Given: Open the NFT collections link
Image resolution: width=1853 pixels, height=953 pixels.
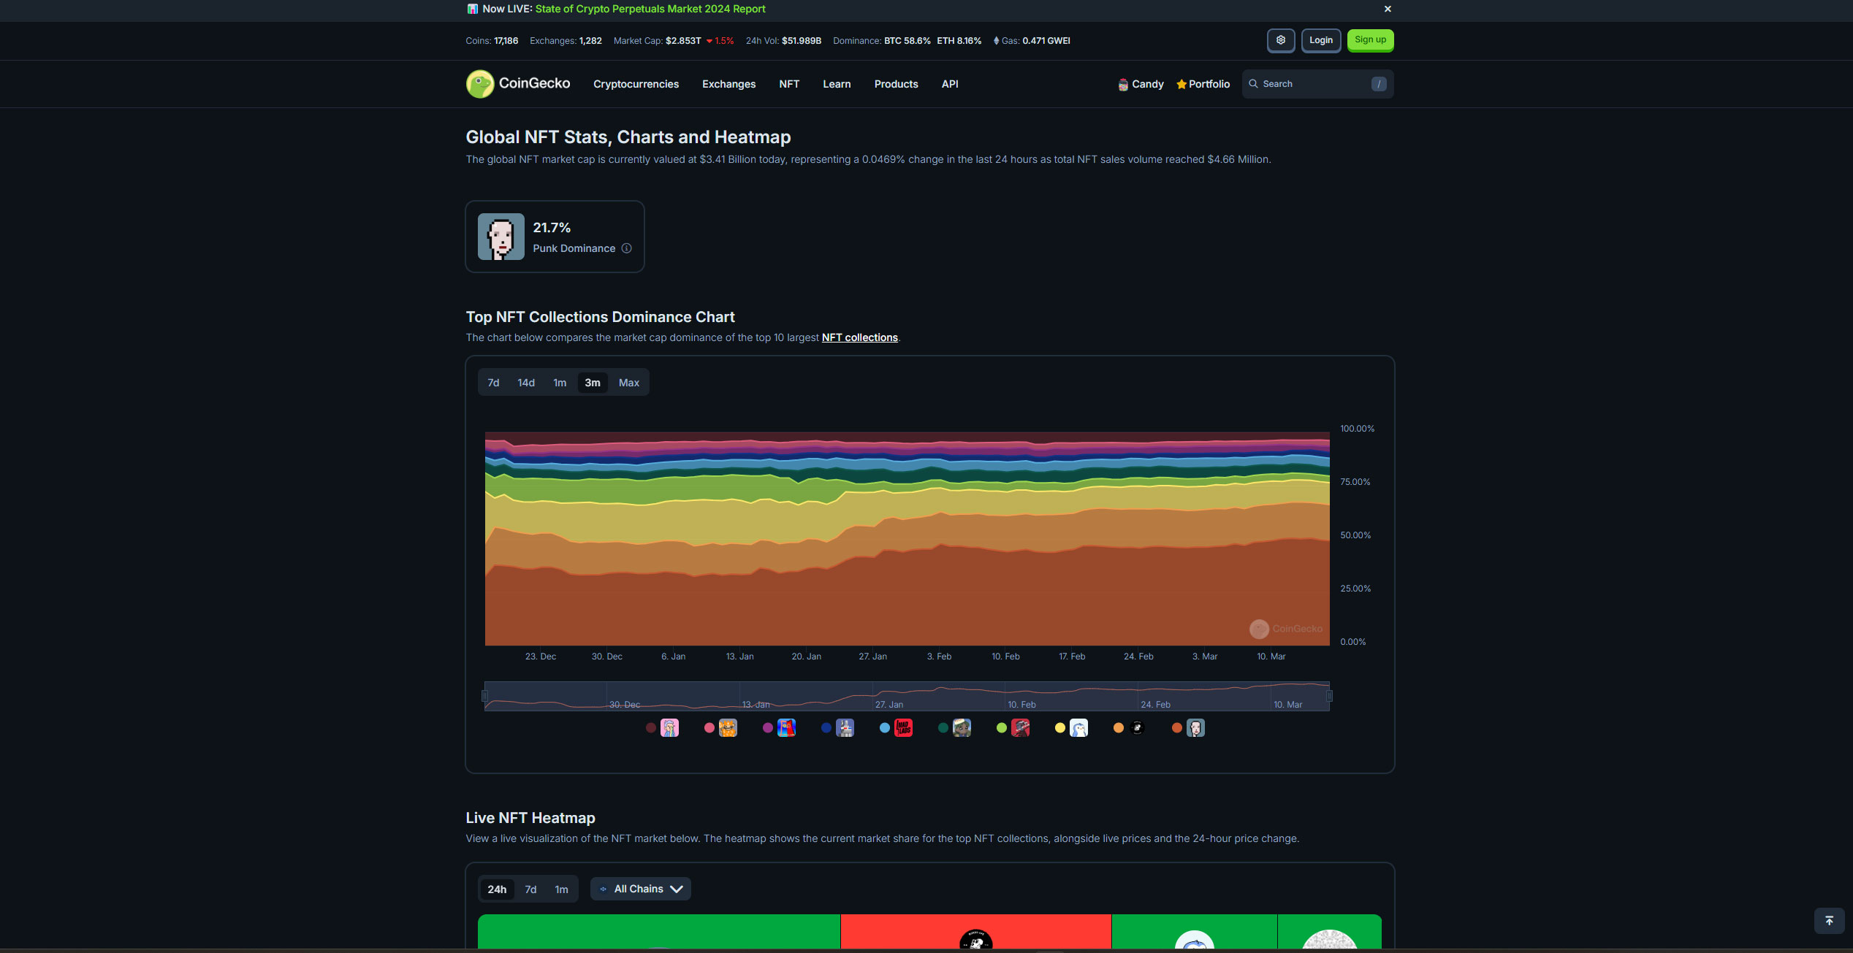Looking at the screenshot, I should [x=859, y=337].
